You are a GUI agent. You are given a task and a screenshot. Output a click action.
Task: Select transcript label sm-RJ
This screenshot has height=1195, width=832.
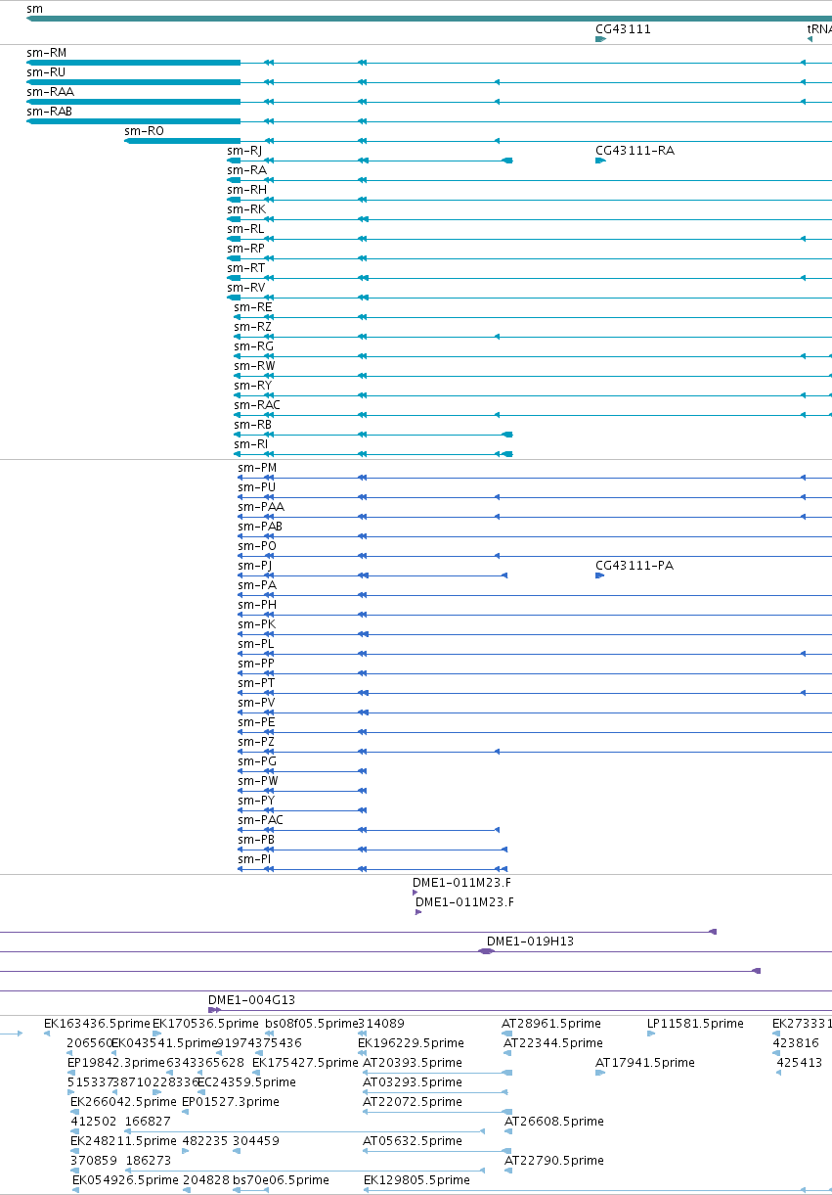click(x=244, y=151)
